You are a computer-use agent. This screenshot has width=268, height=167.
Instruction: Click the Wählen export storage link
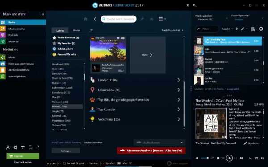(239, 20)
